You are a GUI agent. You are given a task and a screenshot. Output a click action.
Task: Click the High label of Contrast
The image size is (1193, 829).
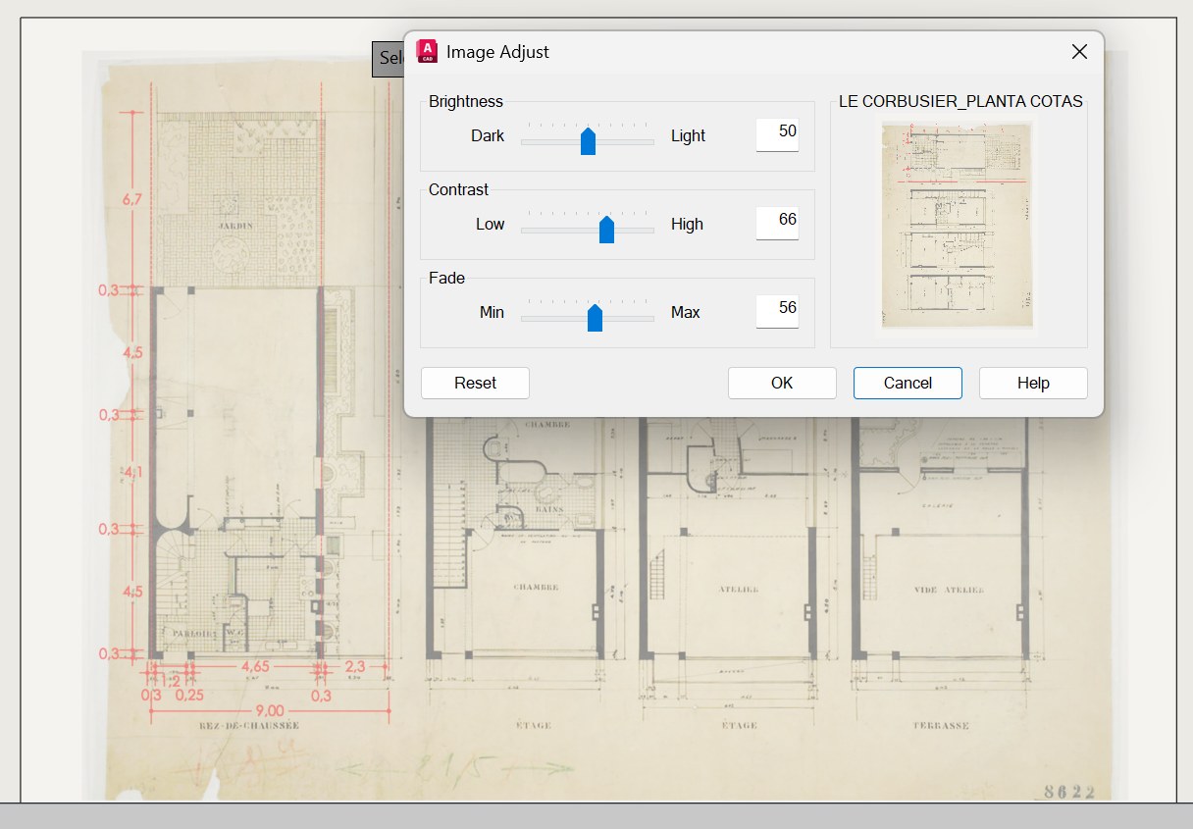tap(687, 224)
